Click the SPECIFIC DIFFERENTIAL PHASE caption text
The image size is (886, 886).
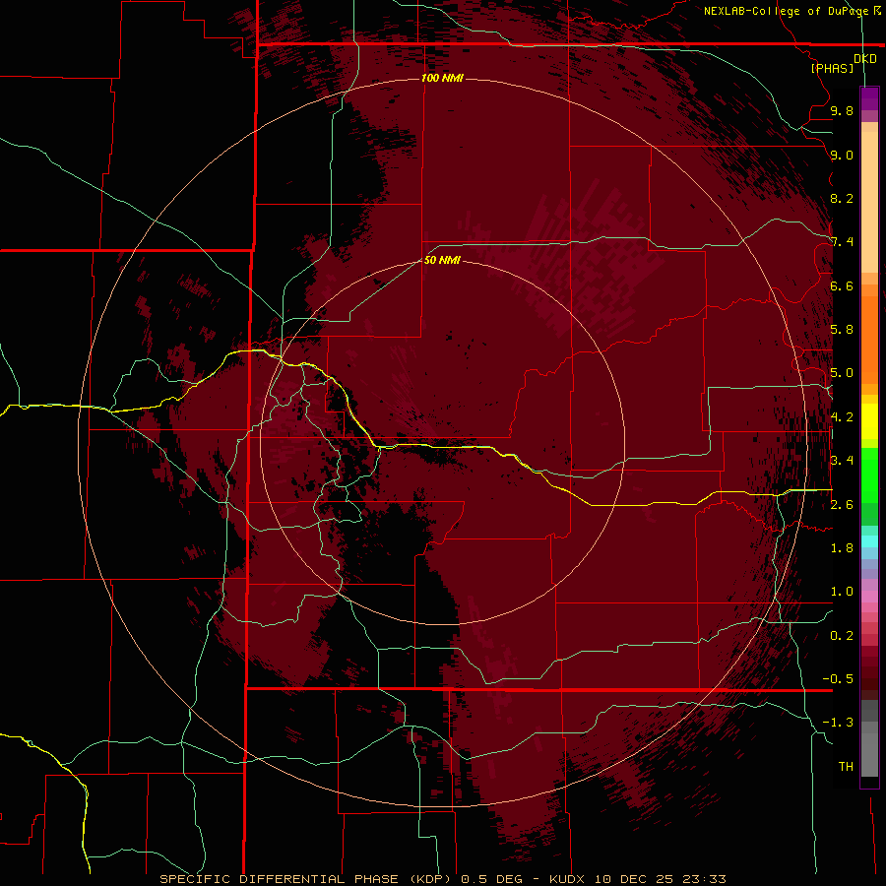tap(282, 879)
